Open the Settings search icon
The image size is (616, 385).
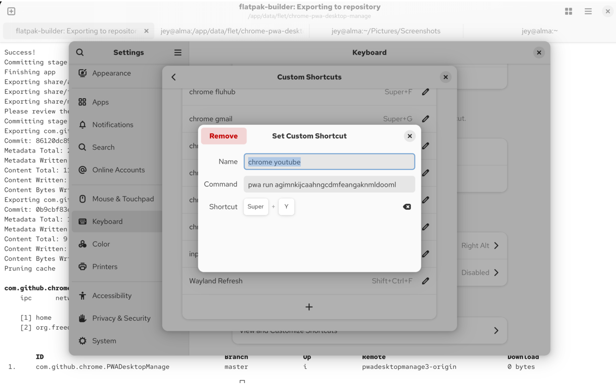point(80,52)
